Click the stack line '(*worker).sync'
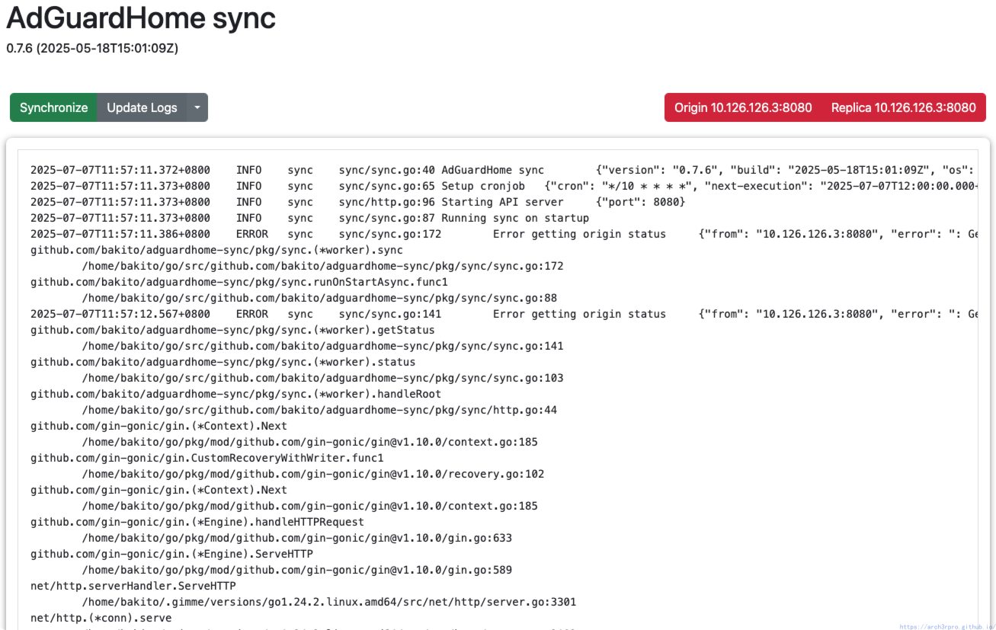996x630 pixels. point(216,250)
